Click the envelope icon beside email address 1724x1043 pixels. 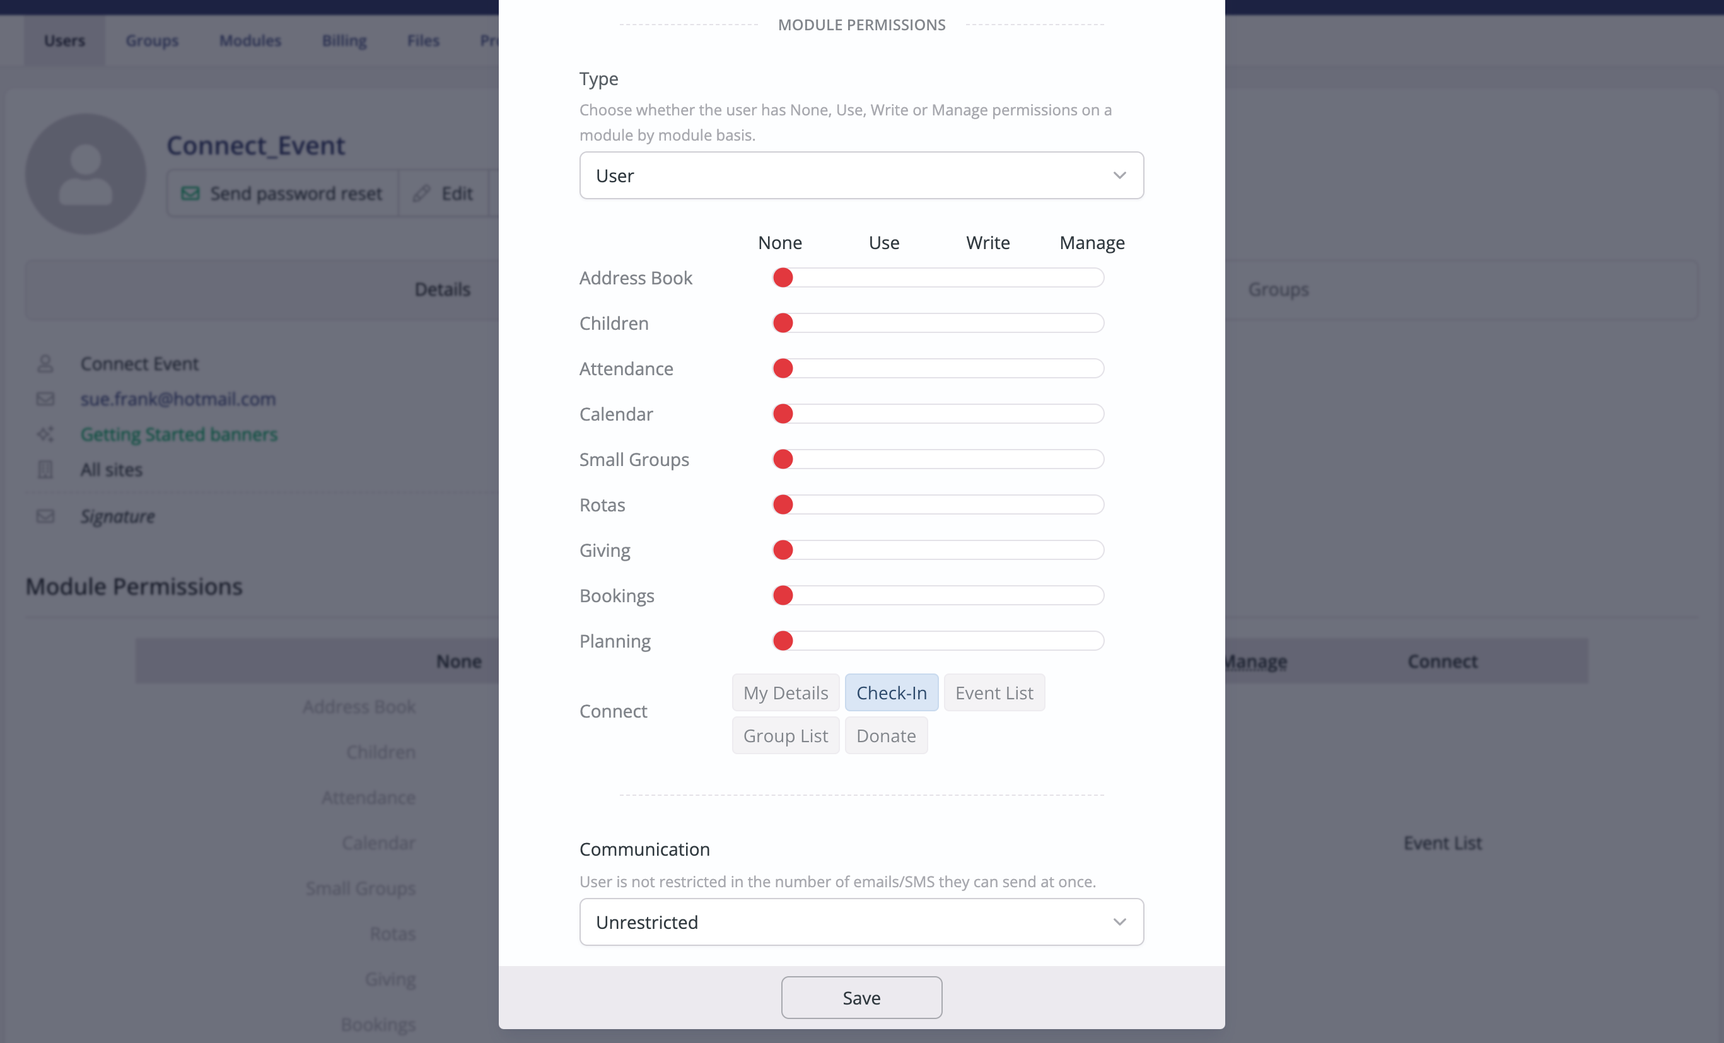click(x=45, y=399)
